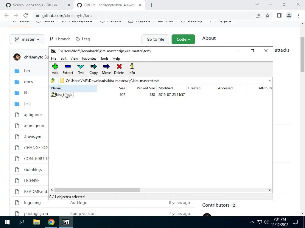Select the Copy toolbar icon
This screenshot has width=305, height=228.
(x=94, y=69)
